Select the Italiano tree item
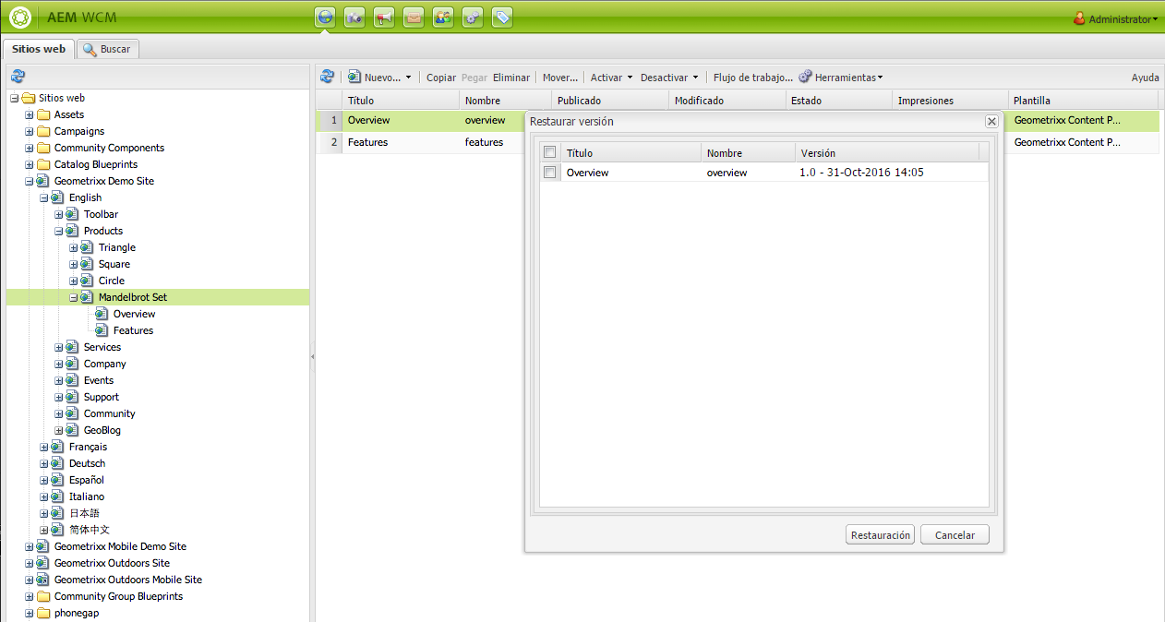 pyautogui.click(x=87, y=496)
